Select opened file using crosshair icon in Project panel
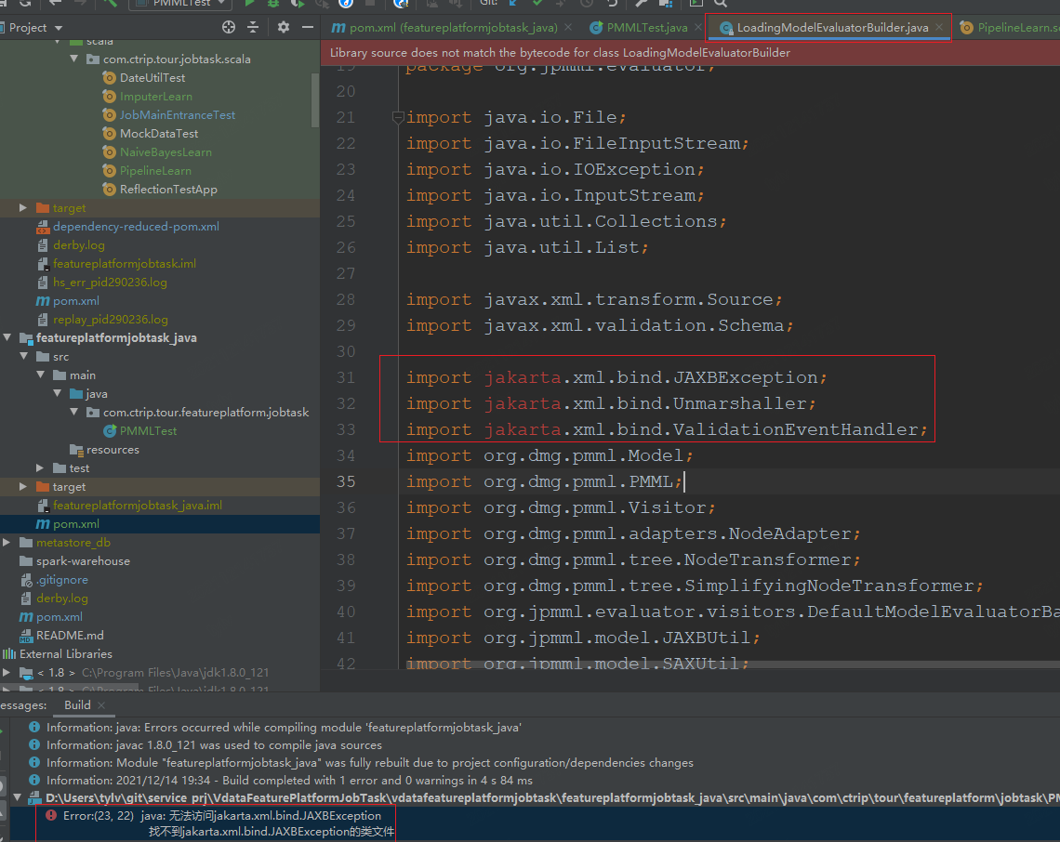1060x842 pixels. 230,27
